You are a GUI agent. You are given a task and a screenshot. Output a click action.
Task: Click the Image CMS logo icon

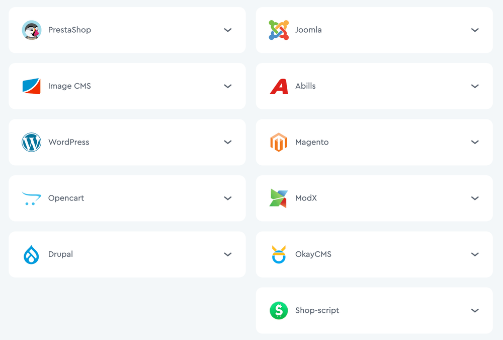31,86
